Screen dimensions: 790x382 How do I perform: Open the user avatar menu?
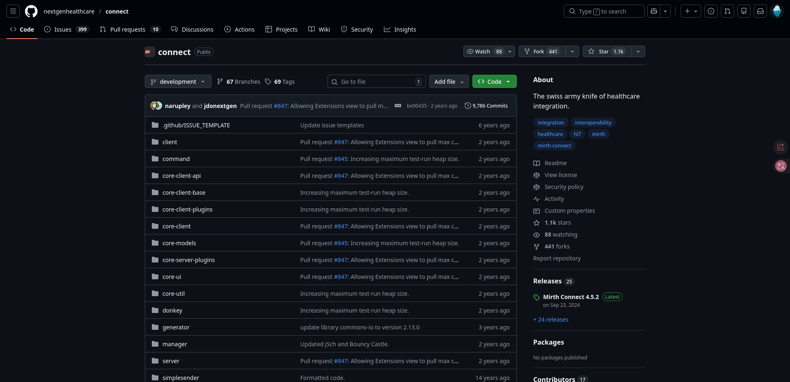click(x=777, y=11)
